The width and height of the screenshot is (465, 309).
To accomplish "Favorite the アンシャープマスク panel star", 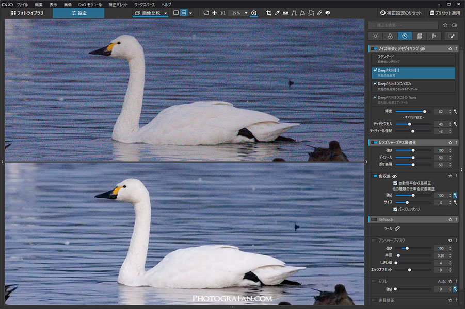I will tap(450, 241).
